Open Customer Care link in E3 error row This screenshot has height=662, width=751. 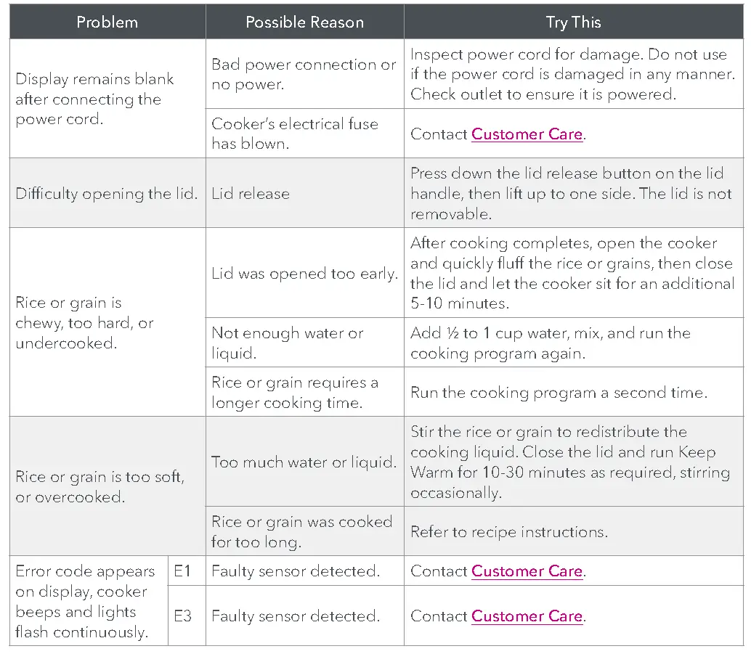[527, 616]
